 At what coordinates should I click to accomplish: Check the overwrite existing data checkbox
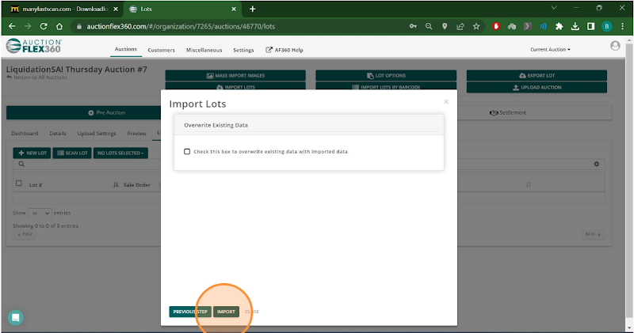click(187, 151)
